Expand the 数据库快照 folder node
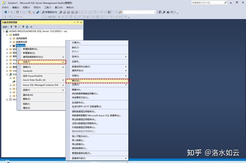 (10, 42)
